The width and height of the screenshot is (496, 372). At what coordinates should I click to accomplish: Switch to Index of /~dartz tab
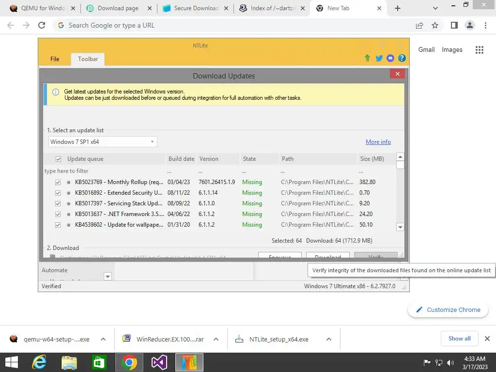tap(273, 8)
